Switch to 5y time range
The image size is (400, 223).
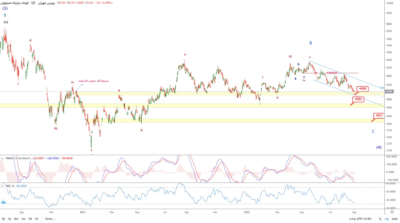tap(3, 219)
